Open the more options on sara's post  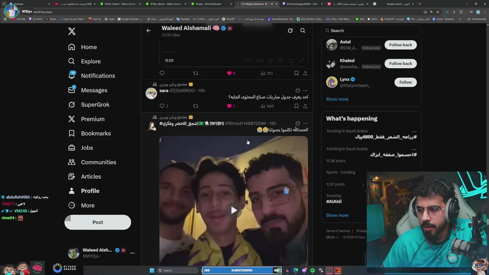(305, 91)
